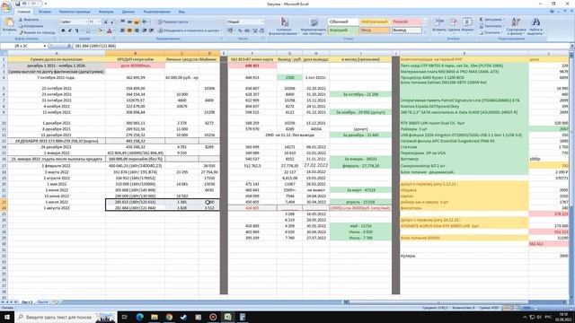Open the Calibri font name dropdown
The height and width of the screenshot is (323, 575).
86,22
